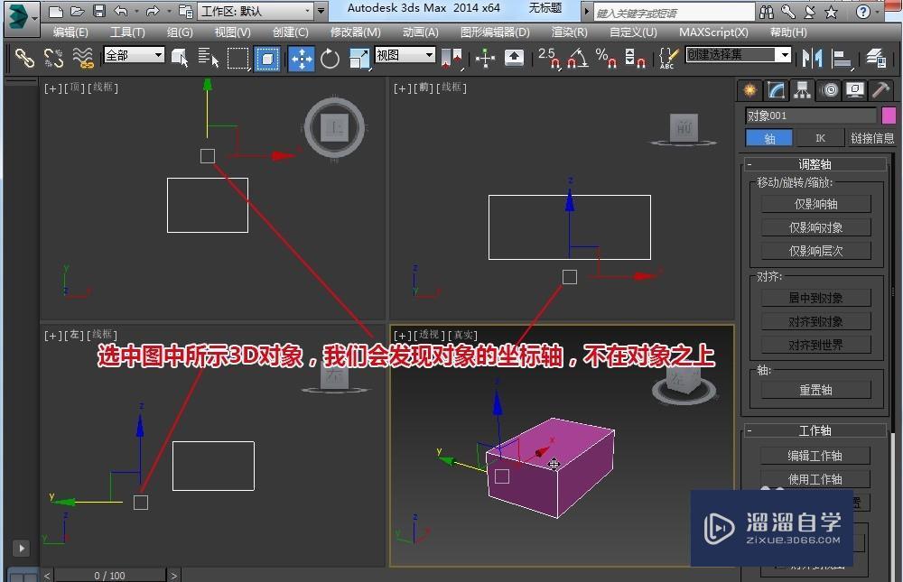Open the Utilities hammer panel icon
The image size is (903, 582).
coord(881,90)
